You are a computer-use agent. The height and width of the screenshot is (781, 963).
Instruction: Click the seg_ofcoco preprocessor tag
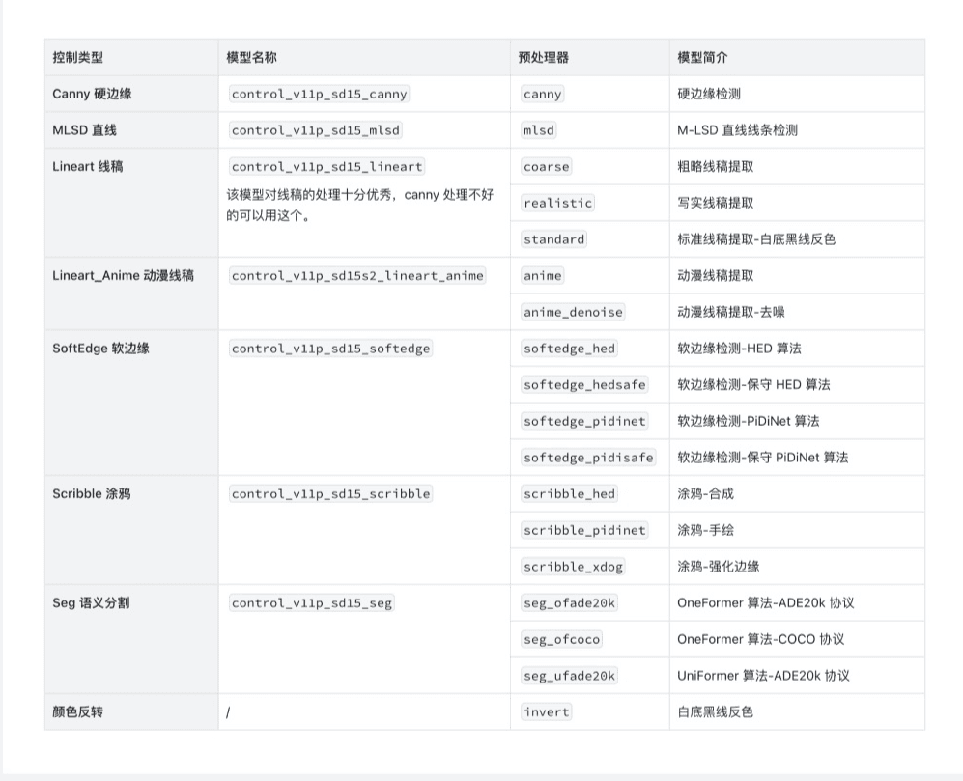[x=561, y=639]
